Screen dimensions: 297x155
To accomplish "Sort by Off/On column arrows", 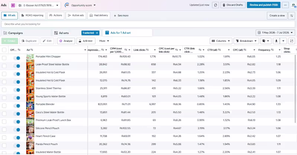I will pyautogui.click(x=19, y=50).
